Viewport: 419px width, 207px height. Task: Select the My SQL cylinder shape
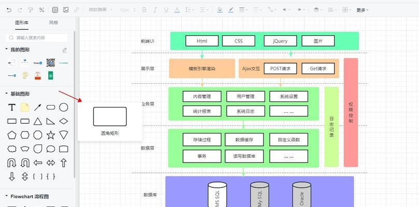click(259, 195)
